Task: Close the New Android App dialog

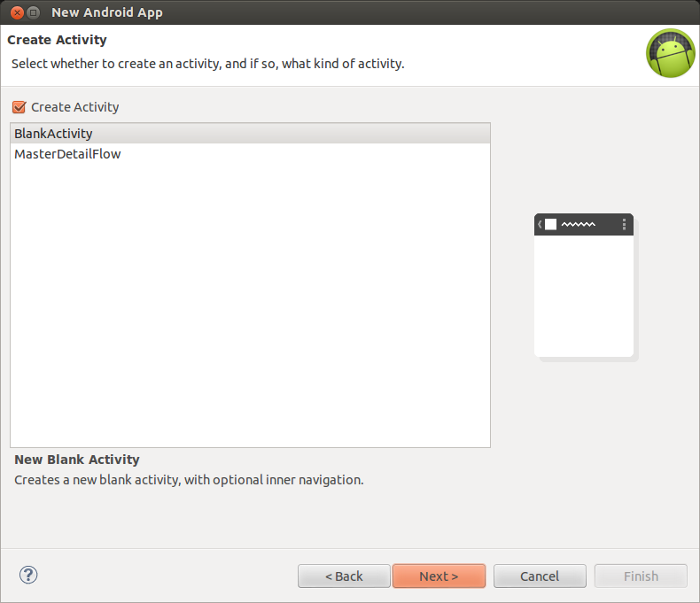Action: point(17,12)
